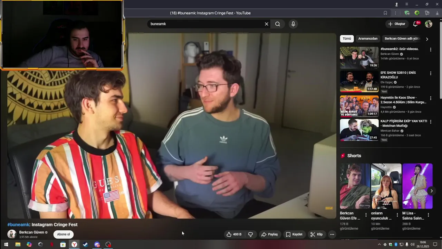Screen dimensions: 442x249
Task: Open #buneamk2: özür videosu thumbnail
Action: (359, 58)
